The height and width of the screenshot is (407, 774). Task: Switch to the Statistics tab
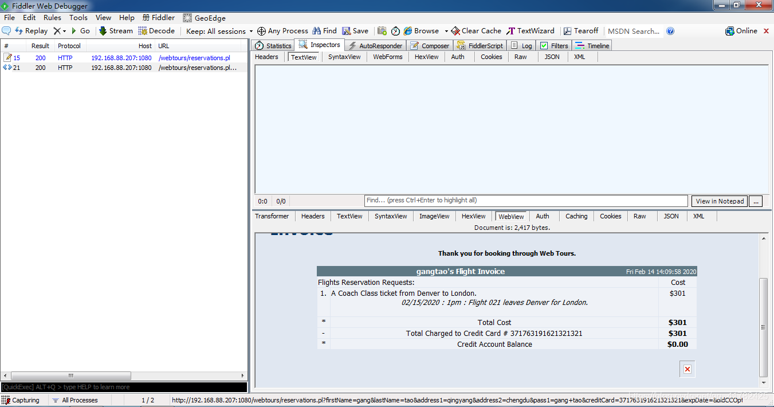[273, 46]
